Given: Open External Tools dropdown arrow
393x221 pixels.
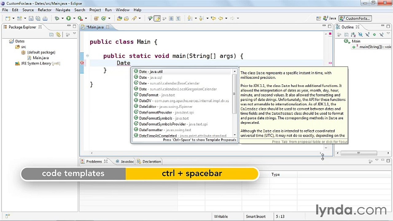Looking at the screenshot, I should coord(86,18).
